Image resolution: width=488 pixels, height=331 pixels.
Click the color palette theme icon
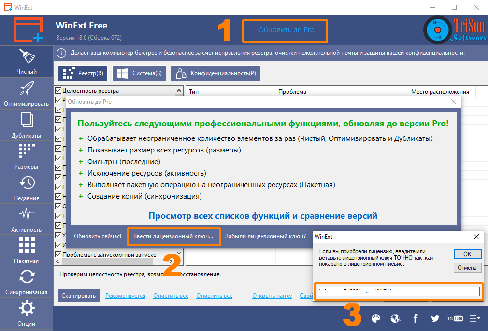point(375,318)
